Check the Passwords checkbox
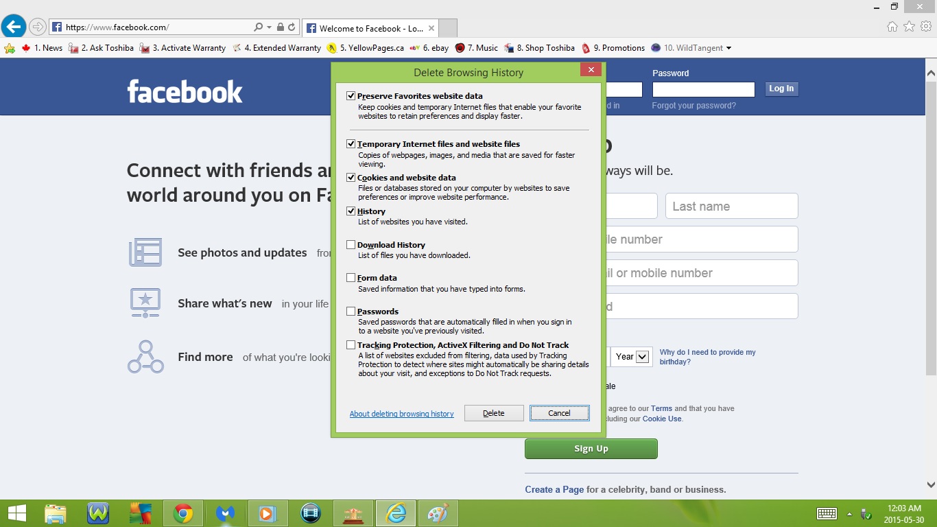The image size is (937, 527). [351, 312]
